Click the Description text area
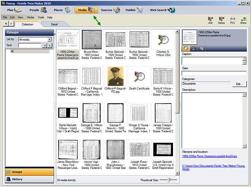This screenshot has width=251, height=187. click(212, 120)
